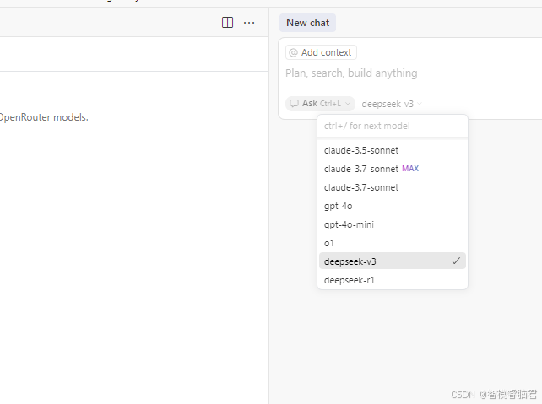Image resolution: width=542 pixels, height=404 pixels.
Task: Open the deepseek-v3 model selector dropdown
Action: [392, 104]
